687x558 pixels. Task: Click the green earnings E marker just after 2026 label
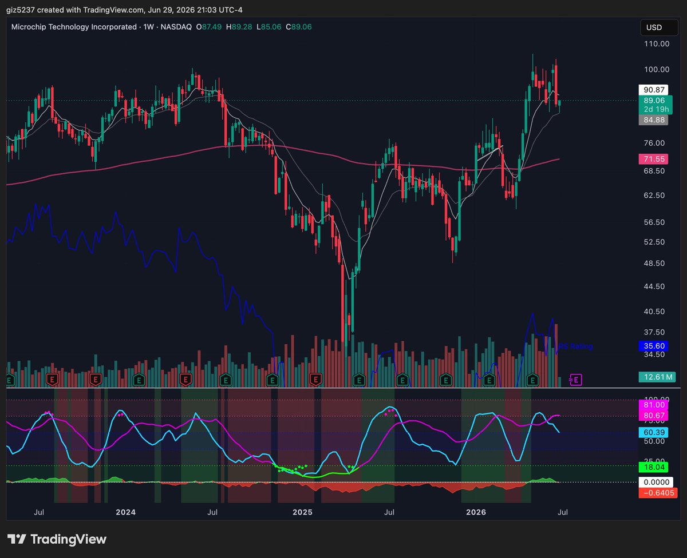[489, 379]
